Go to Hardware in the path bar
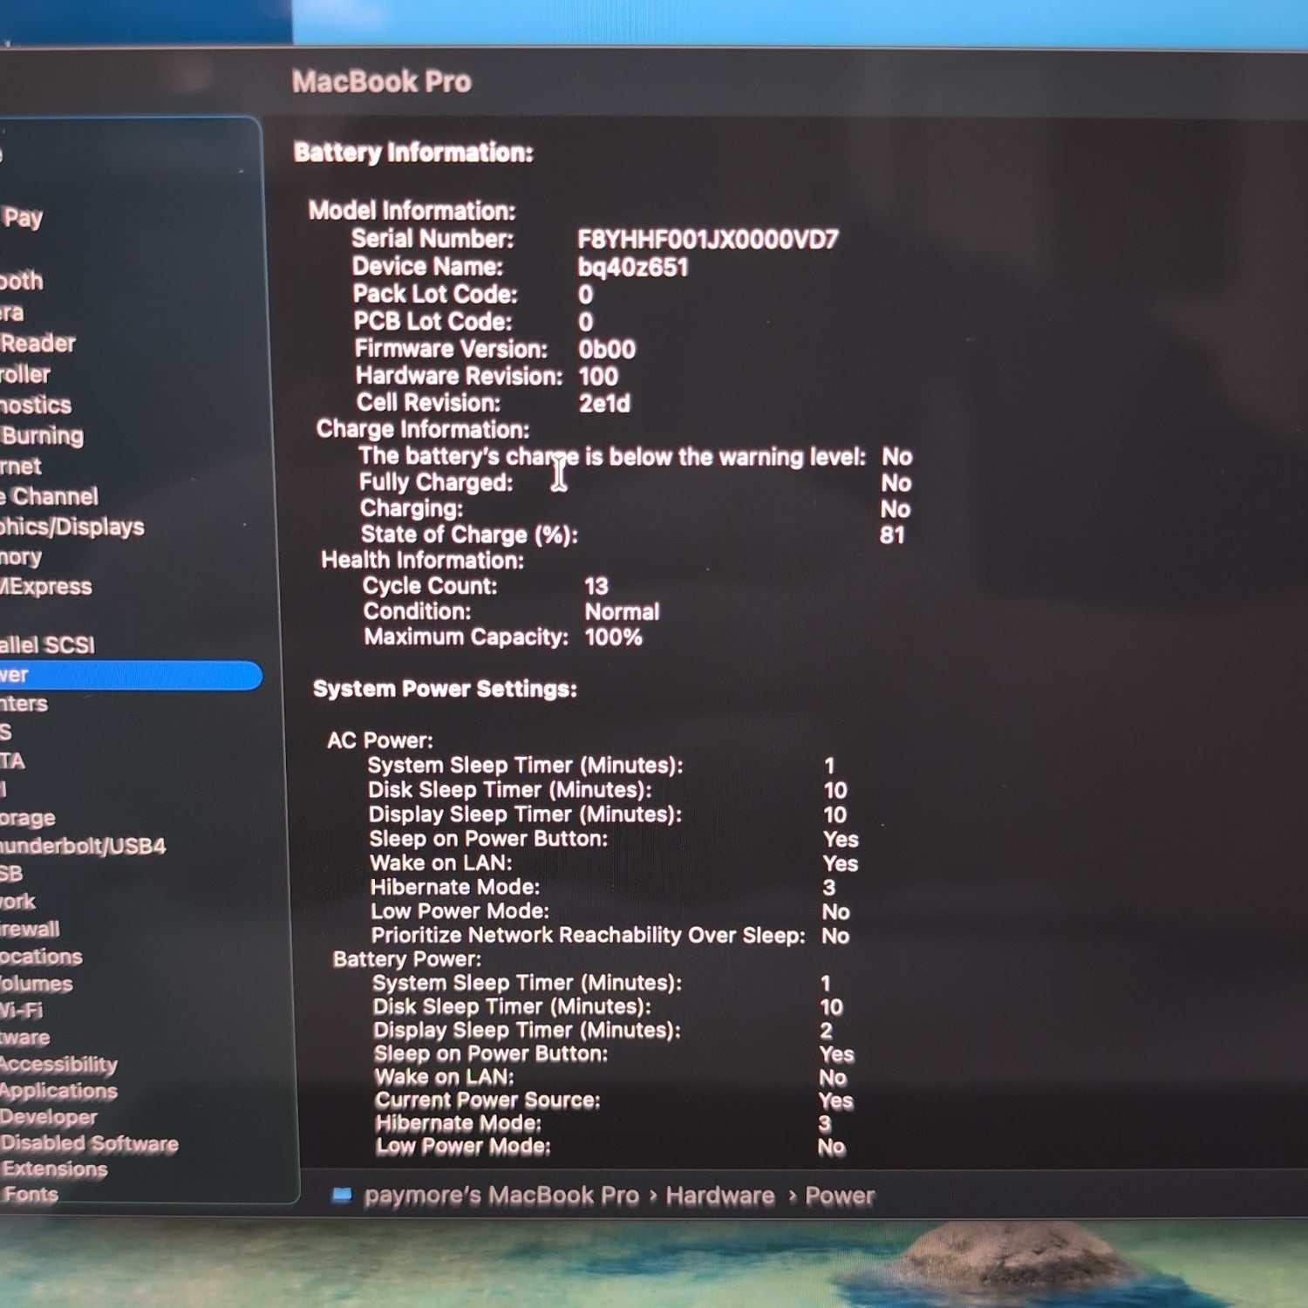The image size is (1308, 1308). coord(720,1196)
